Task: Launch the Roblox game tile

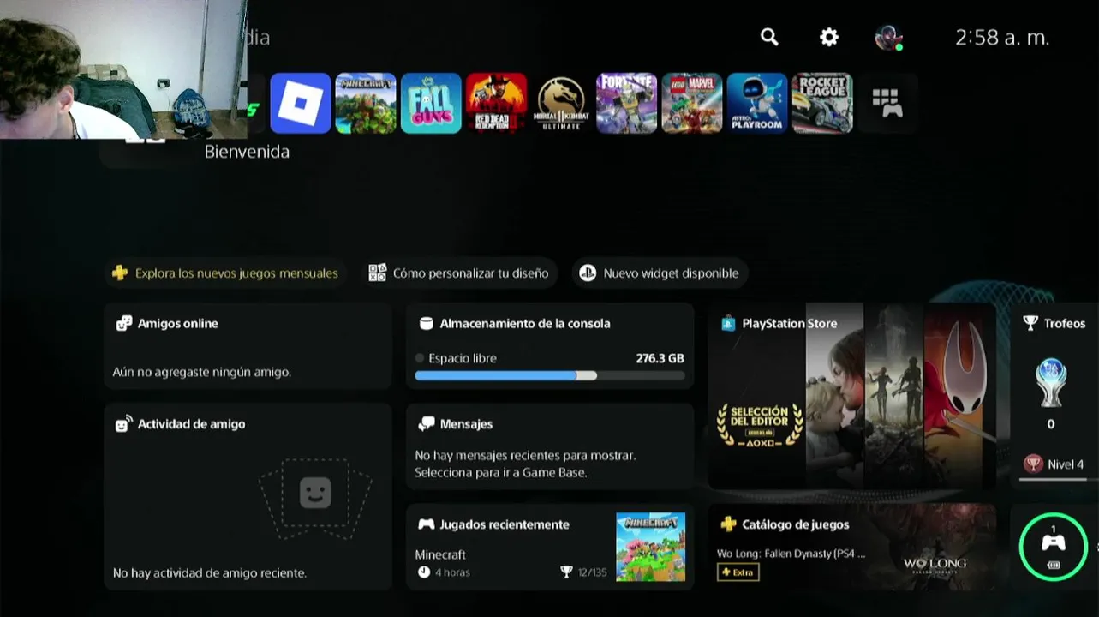Action: [x=301, y=103]
